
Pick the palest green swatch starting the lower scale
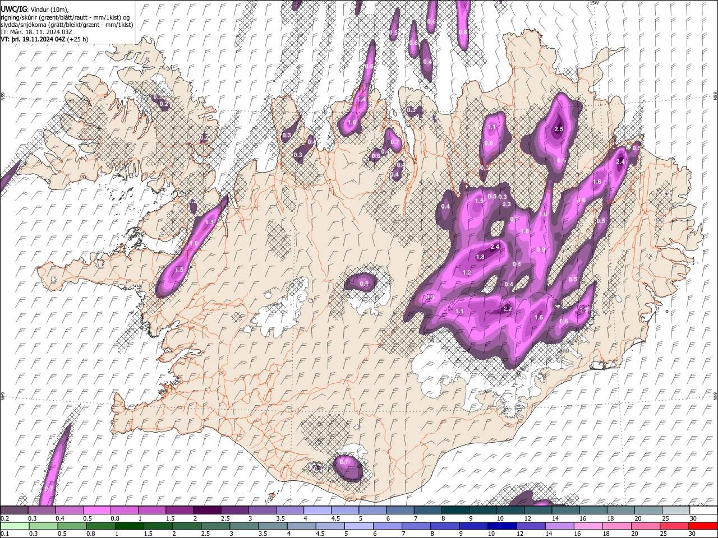15,526
